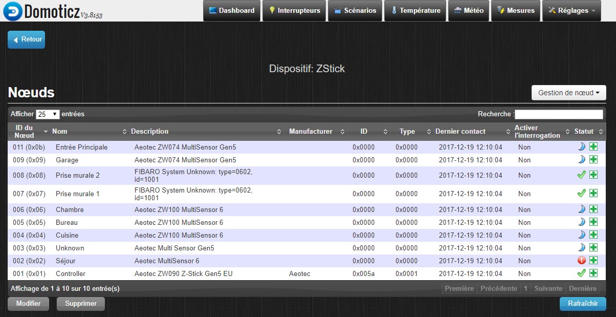616x317 pixels.
Task: Select the Cuisine node name
Action: (67, 235)
